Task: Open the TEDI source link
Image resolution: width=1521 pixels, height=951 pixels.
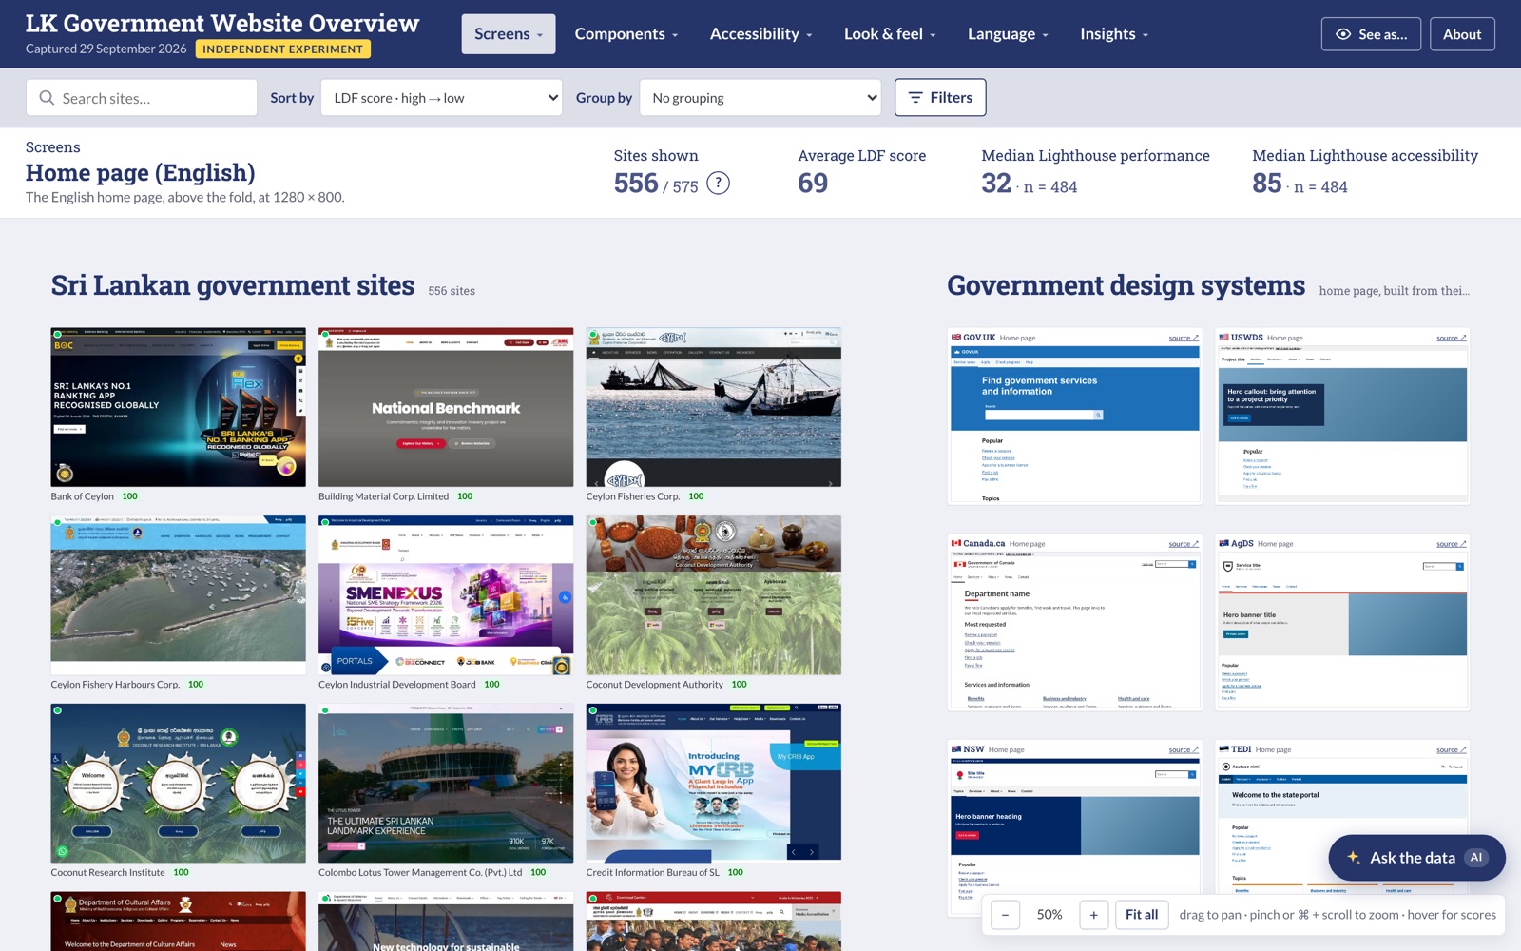Action: pos(1452,750)
